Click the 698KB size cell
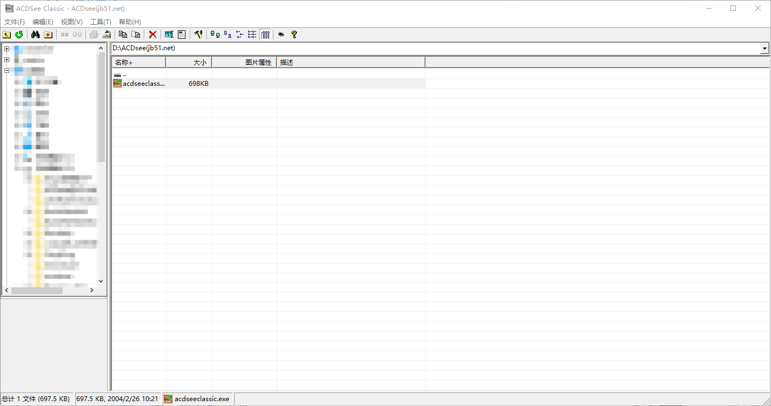The width and height of the screenshot is (771, 406). 198,84
